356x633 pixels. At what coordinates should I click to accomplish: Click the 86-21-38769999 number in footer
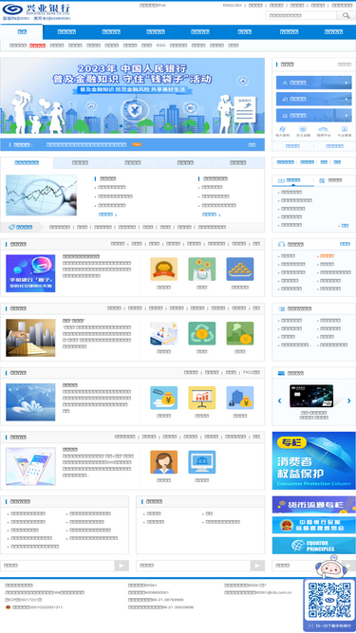coord(168,600)
